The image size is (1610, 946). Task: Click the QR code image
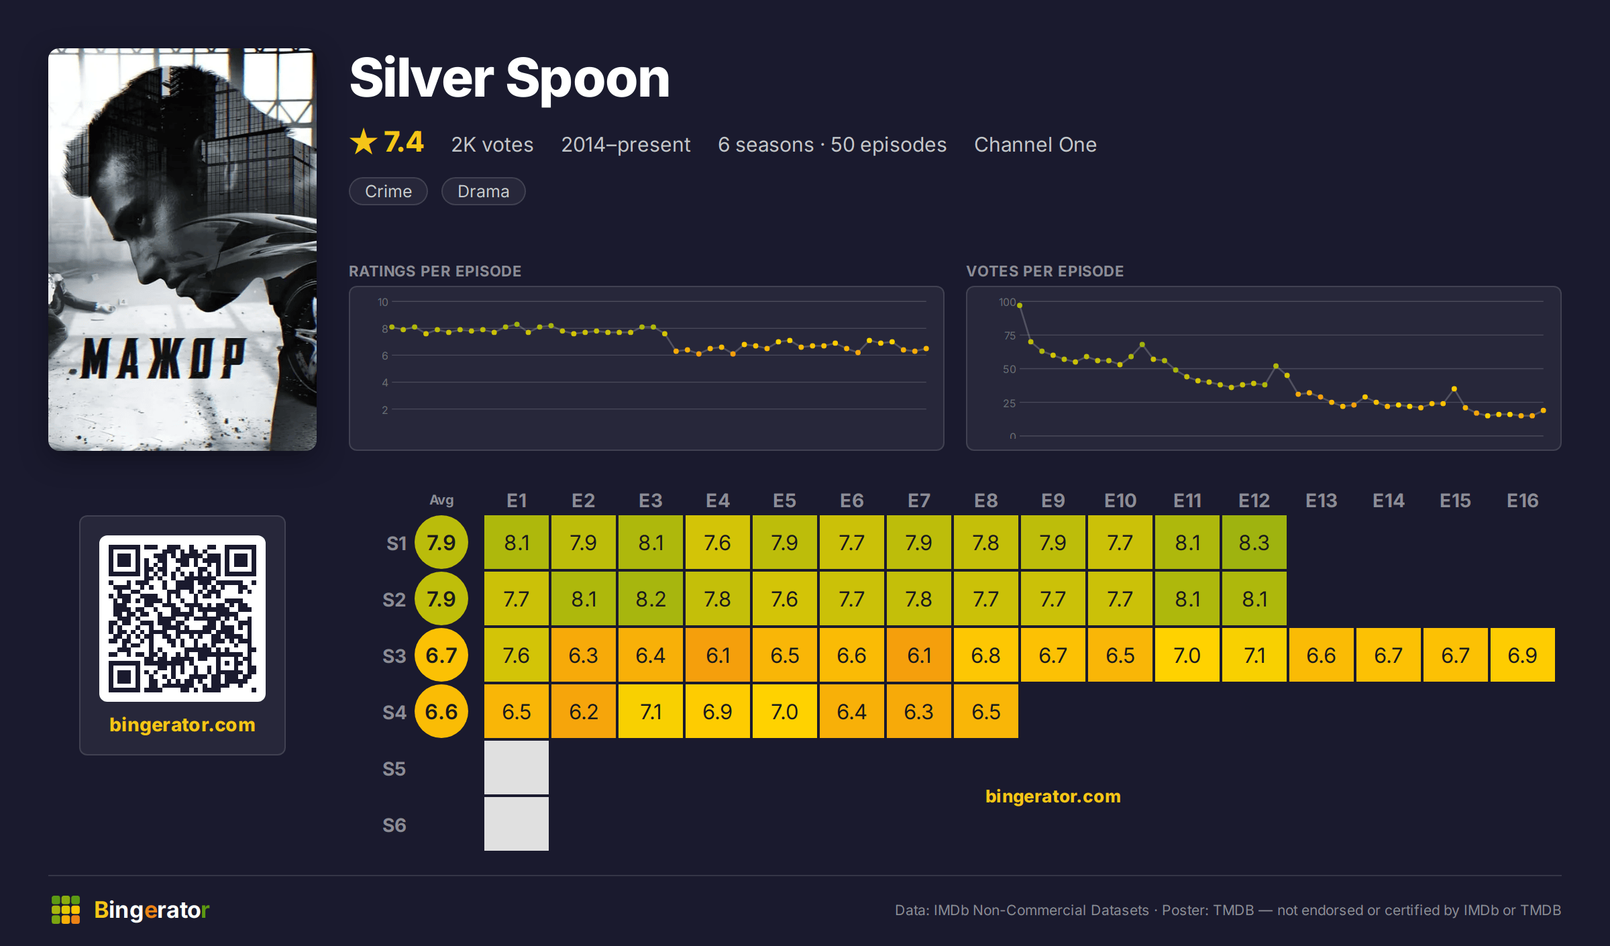182,618
